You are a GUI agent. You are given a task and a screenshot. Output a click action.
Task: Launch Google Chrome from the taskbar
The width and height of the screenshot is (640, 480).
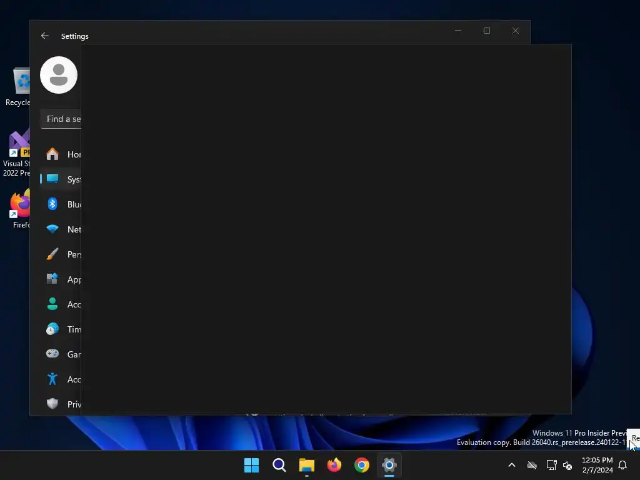coord(362,465)
